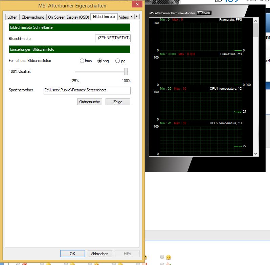Click the Ordnersuche button
The width and height of the screenshot is (270, 265).
coord(90,102)
